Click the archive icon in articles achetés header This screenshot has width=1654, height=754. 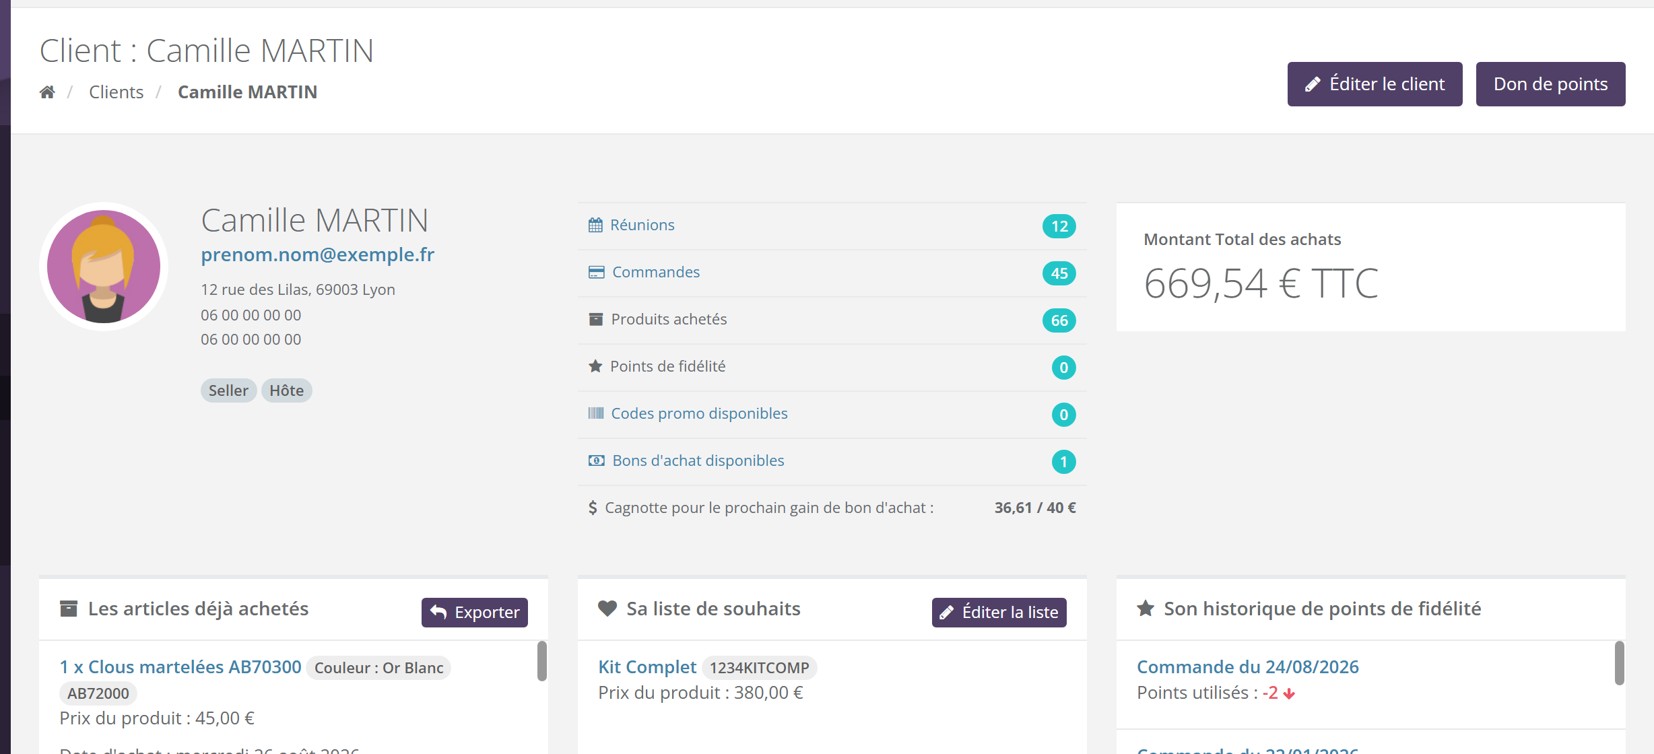pos(69,609)
